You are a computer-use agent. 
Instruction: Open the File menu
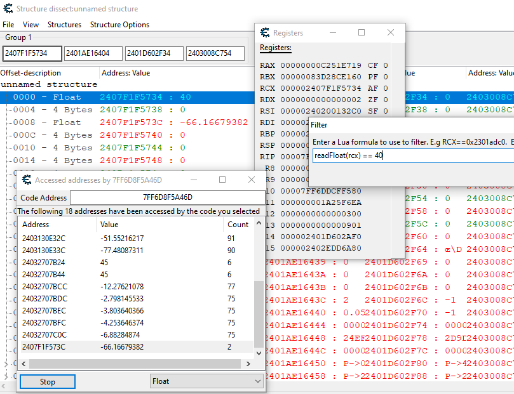(8, 25)
